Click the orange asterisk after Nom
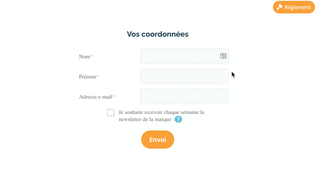 point(91,56)
